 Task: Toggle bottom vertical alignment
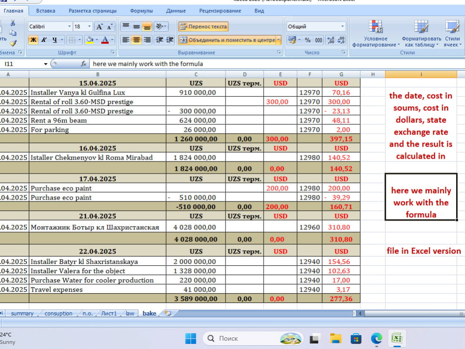147,27
